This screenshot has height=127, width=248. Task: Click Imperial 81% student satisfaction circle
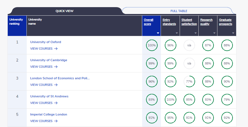click(x=189, y=118)
